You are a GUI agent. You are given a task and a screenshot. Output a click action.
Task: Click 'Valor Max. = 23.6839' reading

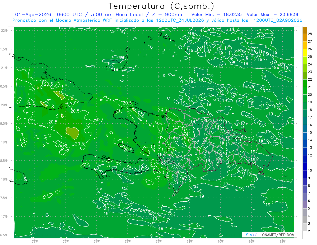272,15
